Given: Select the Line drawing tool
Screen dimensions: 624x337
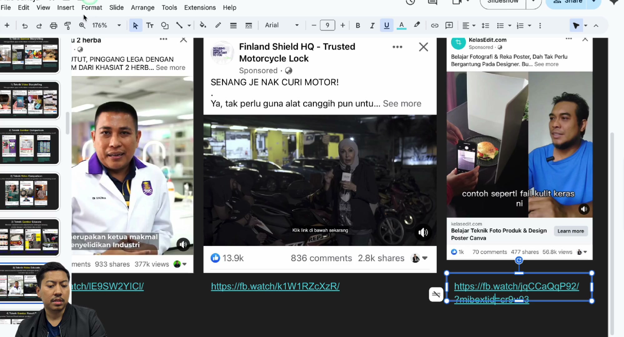Looking at the screenshot, I should [179, 26].
